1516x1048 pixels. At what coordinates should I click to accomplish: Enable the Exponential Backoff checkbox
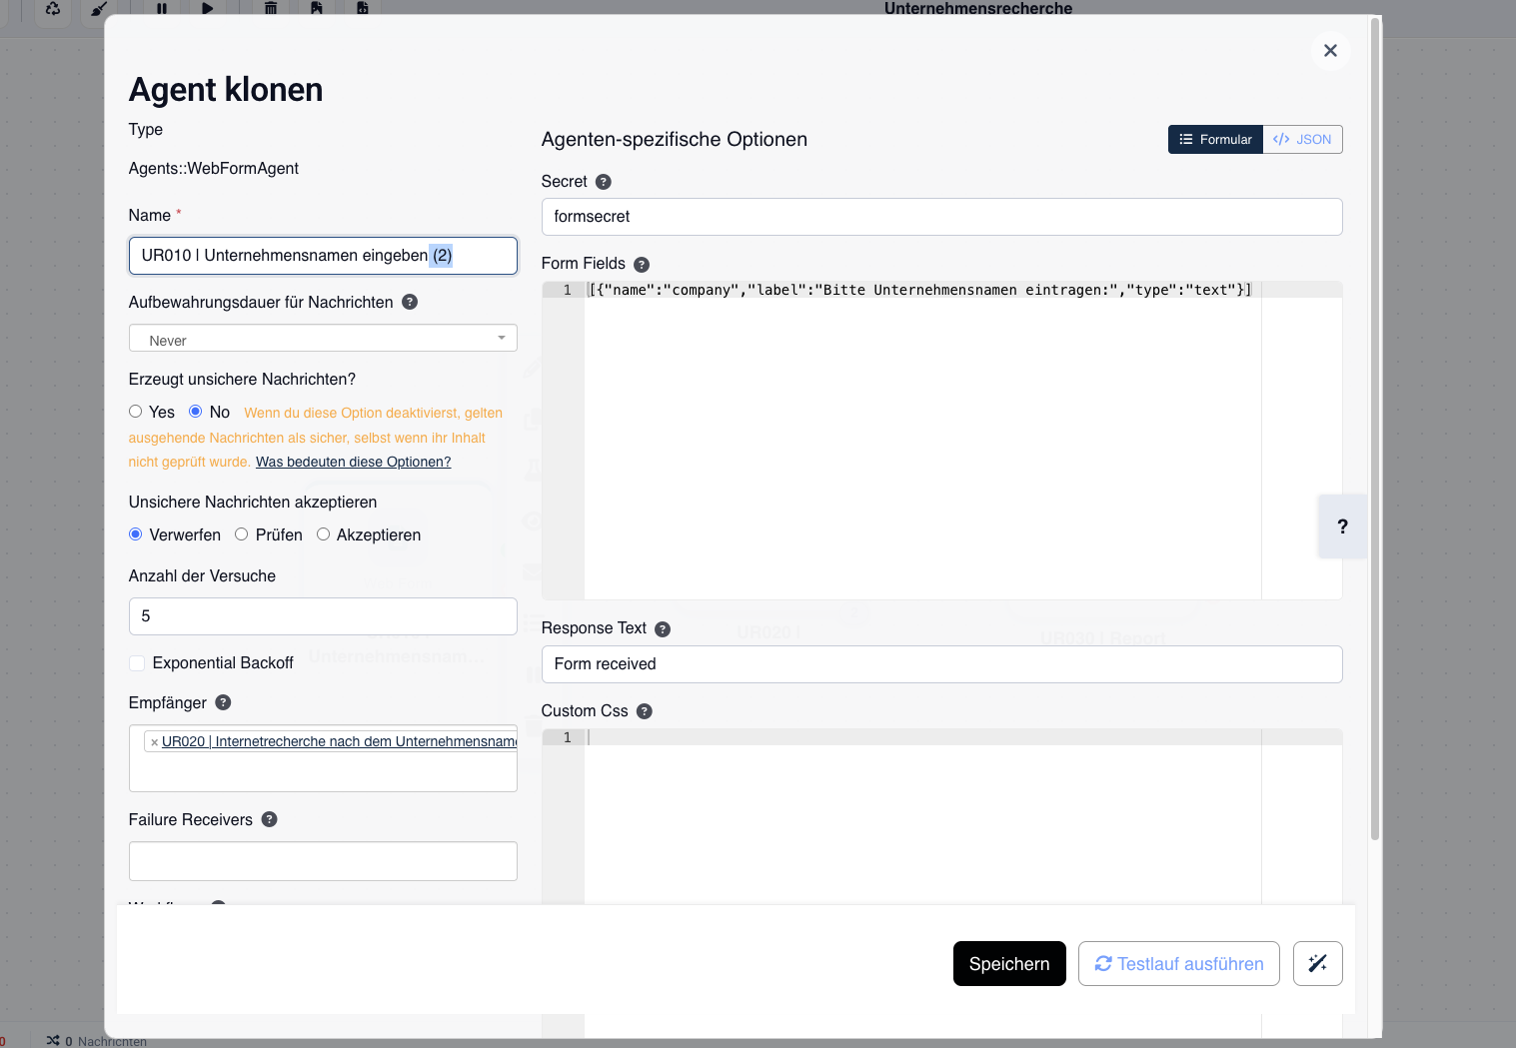point(137,663)
